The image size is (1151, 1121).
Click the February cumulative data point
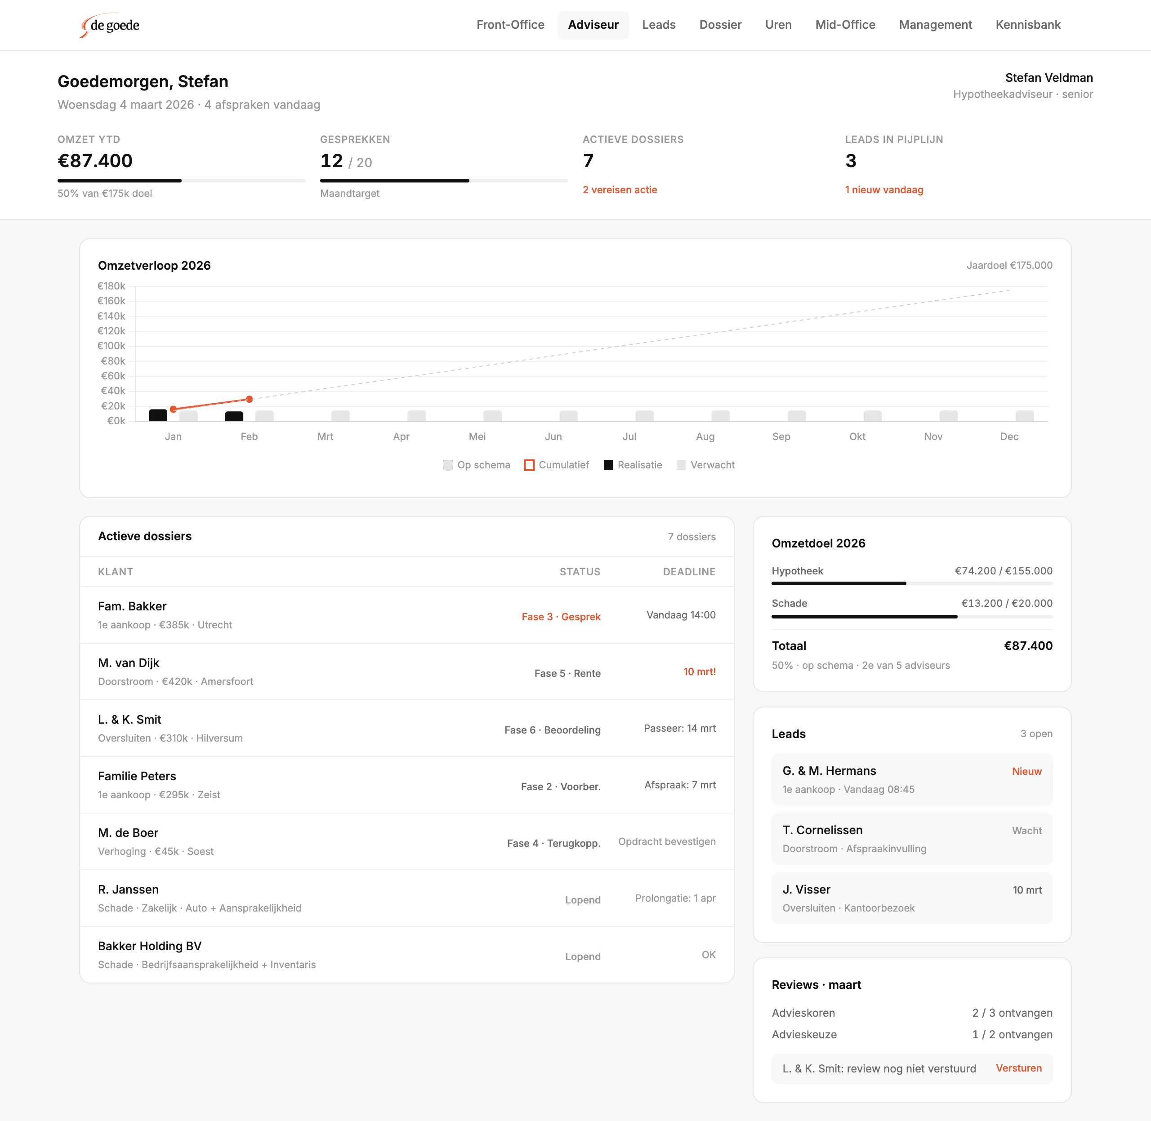[x=249, y=399]
